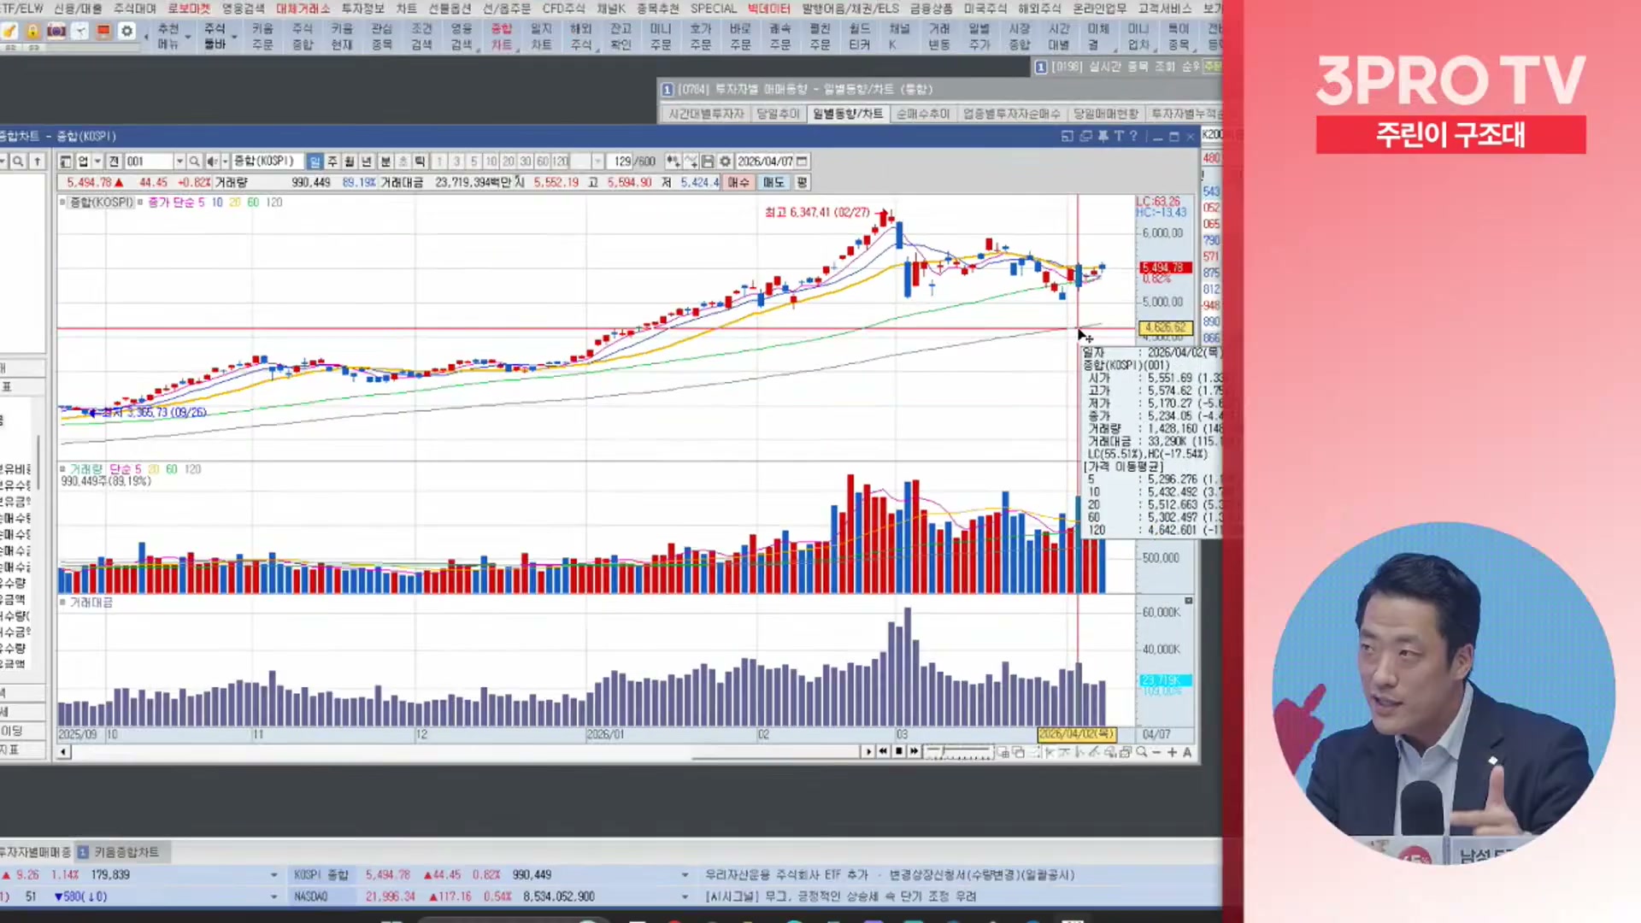Switch to weekly view with the 주 toggle
This screenshot has width=1641, height=923.
pyautogui.click(x=331, y=161)
